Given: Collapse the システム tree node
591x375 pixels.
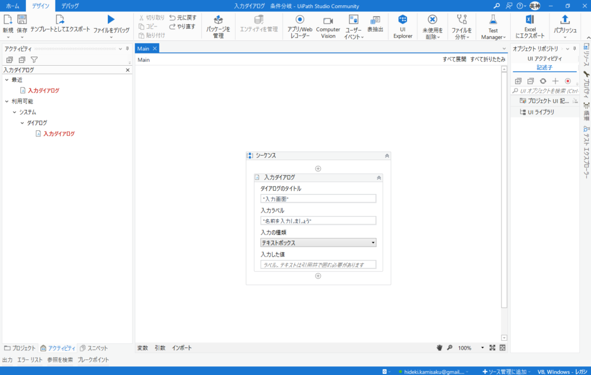Looking at the screenshot, I should 14,112.
